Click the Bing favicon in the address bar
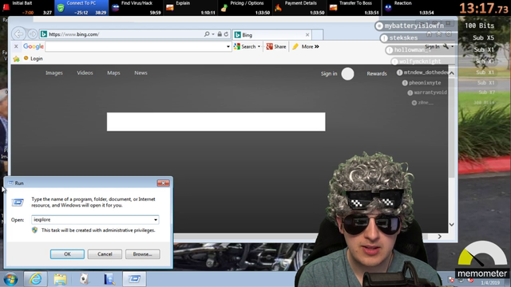Screen dimensions: 511x287 click(x=44, y=34)
